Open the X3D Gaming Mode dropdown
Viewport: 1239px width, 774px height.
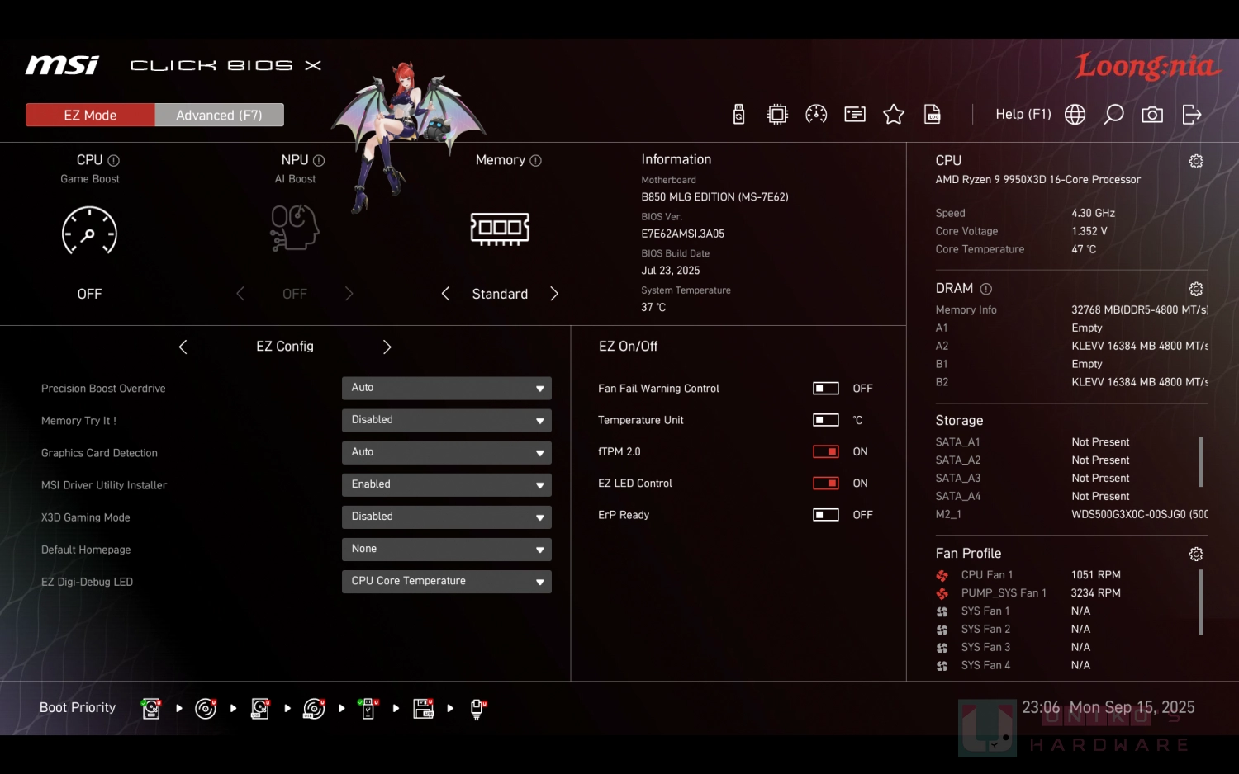tap(447, 517)
